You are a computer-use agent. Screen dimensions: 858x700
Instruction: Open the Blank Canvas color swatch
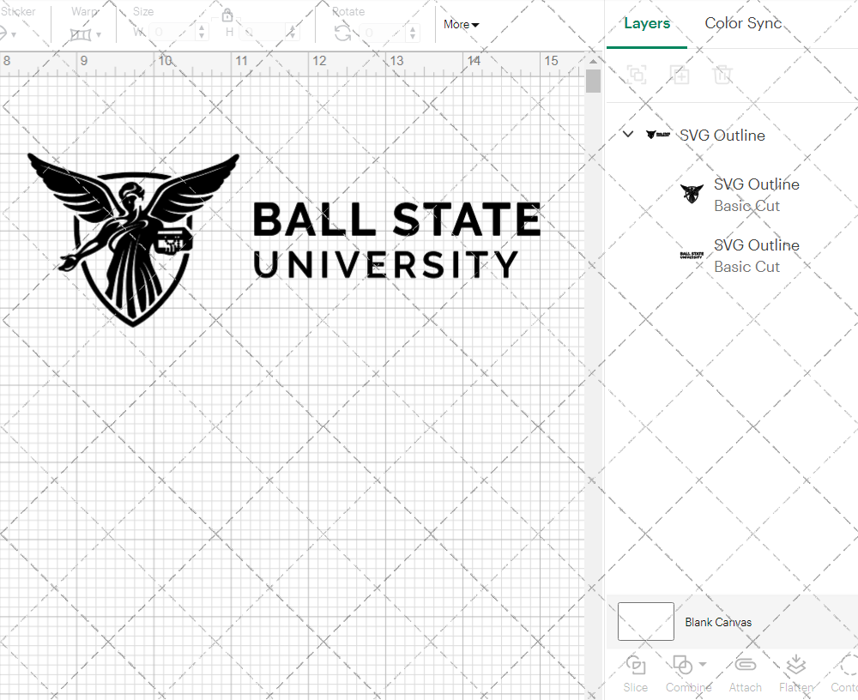(645, 621)
